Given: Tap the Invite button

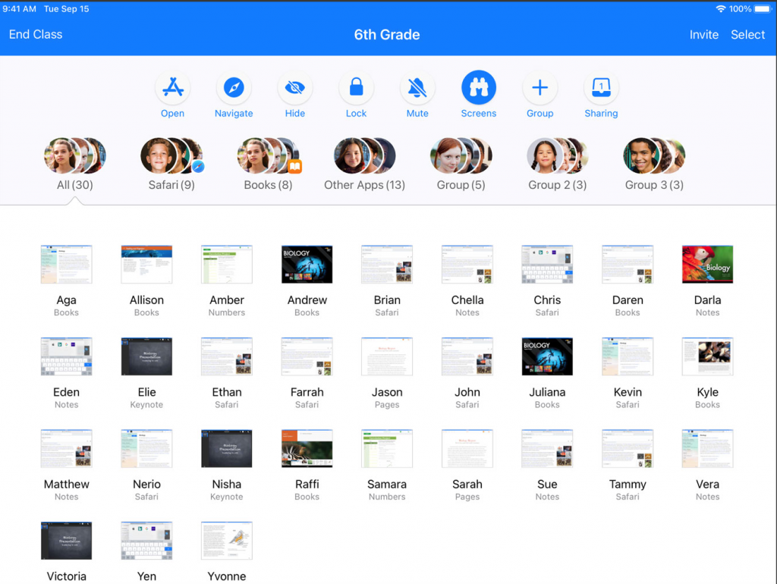Looking at the screenshot, I should tap(703, 35).
